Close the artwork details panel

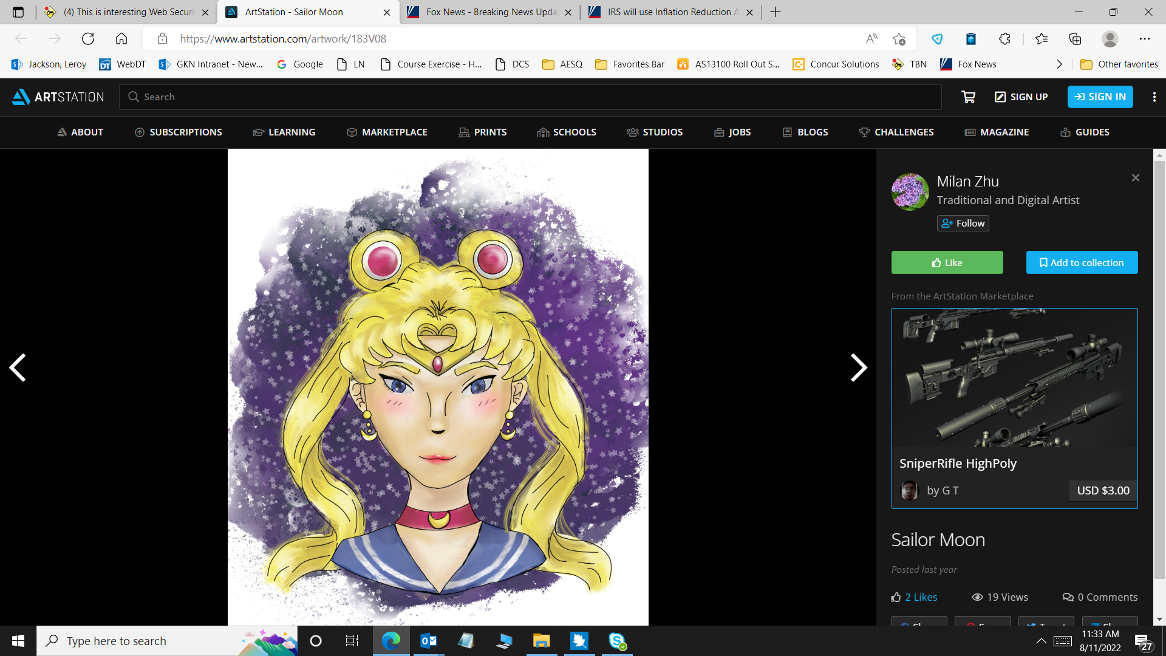click(x=1136, y=178)
